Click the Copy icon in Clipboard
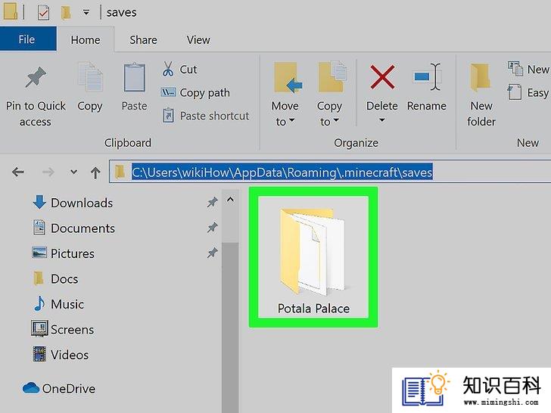 [90, 76]
